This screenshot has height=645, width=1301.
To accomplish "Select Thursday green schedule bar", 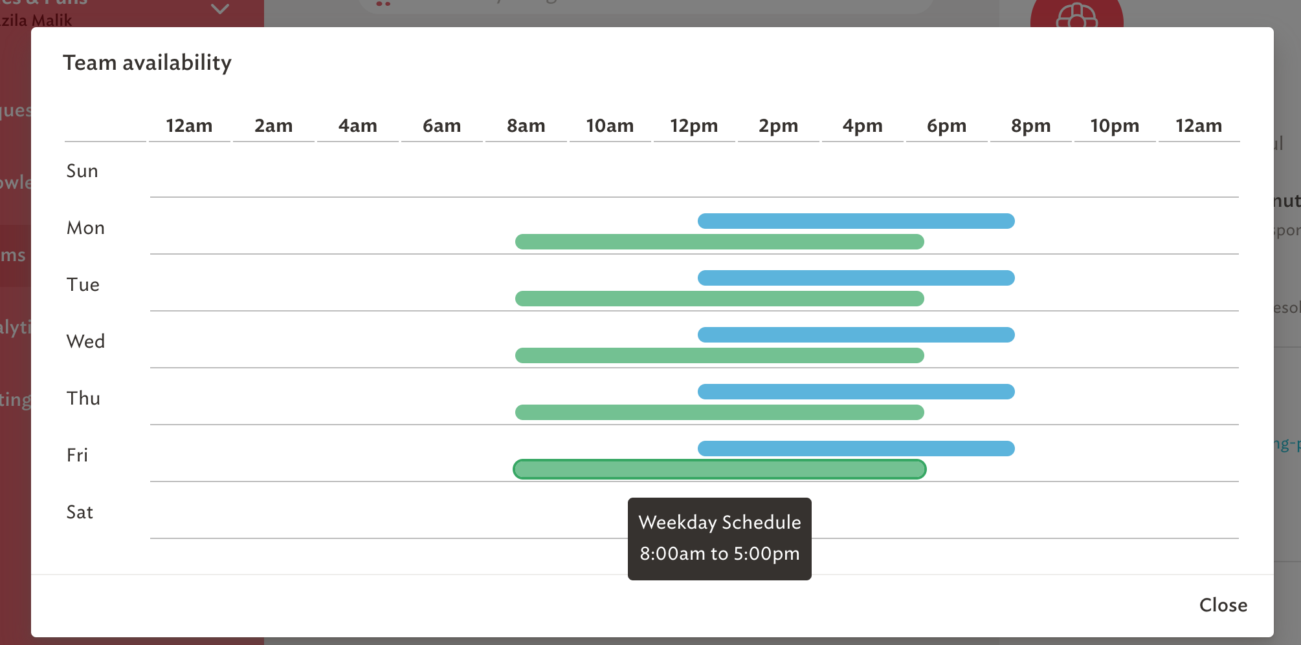I will [x=719, y=412].
